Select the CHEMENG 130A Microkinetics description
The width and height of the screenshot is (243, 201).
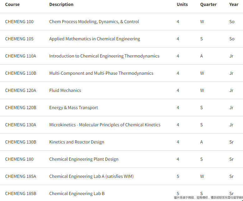pyautogui.click(x=105, y=125)
